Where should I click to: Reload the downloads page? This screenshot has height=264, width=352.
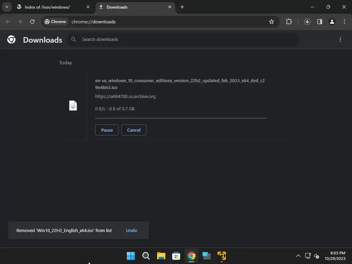pyautogui.click(x=32, y=22)
